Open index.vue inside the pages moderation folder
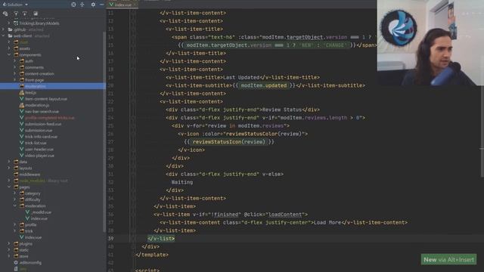Image resolution: width=484 pixels, height=272 pixels. click(39, 218)
